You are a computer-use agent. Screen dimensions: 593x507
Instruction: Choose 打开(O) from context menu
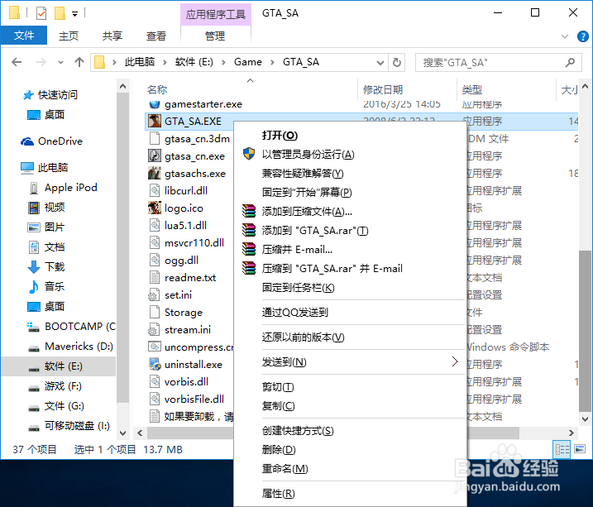point(350,135)
